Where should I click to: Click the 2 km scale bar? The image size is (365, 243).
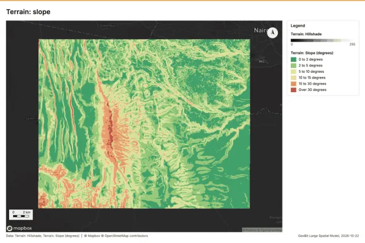click(21, 215)
